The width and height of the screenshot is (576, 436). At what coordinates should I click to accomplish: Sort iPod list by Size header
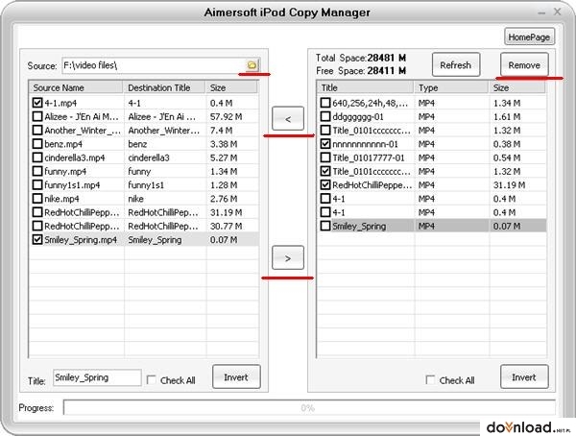[517, 87]
